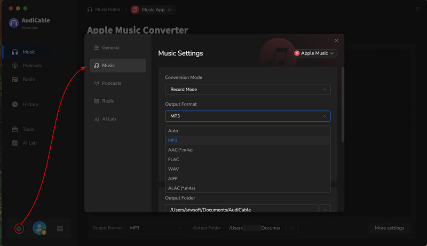Choose ALAC (*.m4a) format option
This screenshot has height=246, width=427.
[x=248, y=188]
